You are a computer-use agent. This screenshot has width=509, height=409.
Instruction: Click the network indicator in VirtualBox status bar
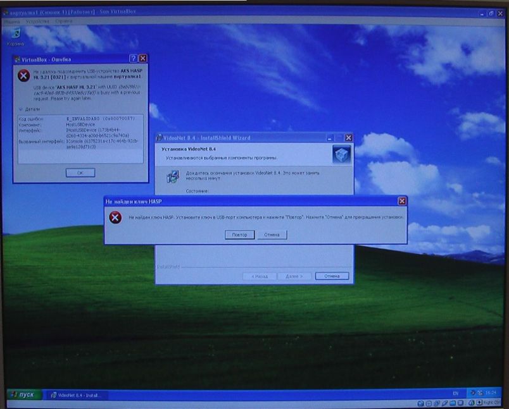click(436, 403)
